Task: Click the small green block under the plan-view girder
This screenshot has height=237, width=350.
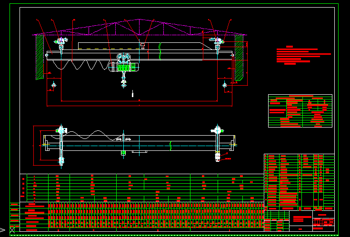Action: tap(123, 153)
